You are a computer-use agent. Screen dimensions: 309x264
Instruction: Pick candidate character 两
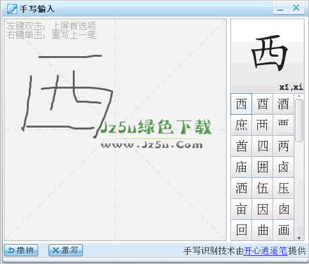(x=283, y=146)
